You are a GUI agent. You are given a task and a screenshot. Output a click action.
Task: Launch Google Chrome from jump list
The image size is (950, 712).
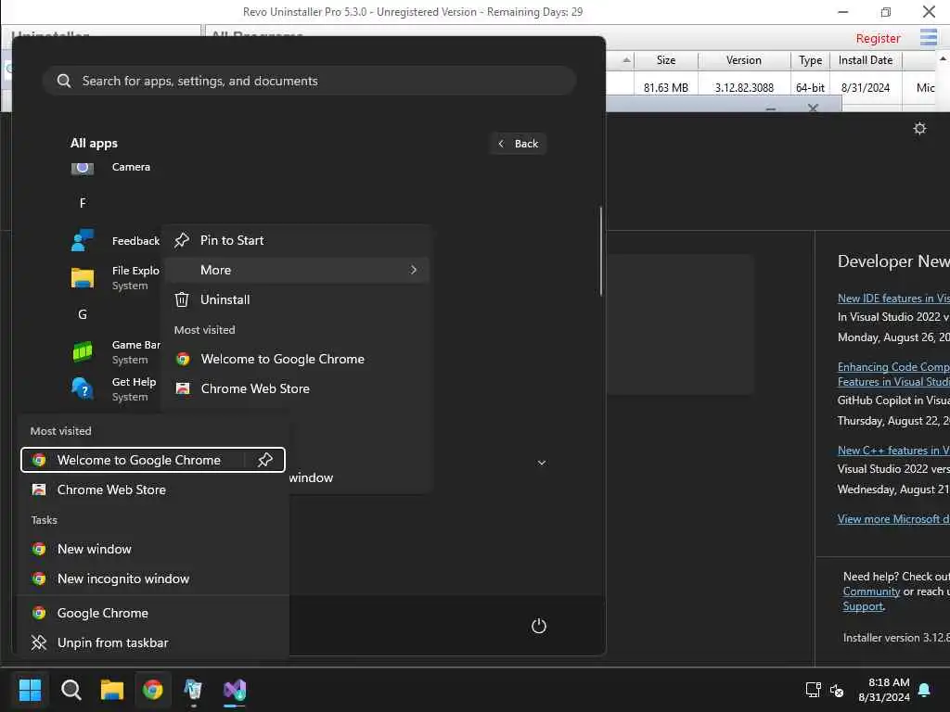pyautogui.click(x=153, y=613)
